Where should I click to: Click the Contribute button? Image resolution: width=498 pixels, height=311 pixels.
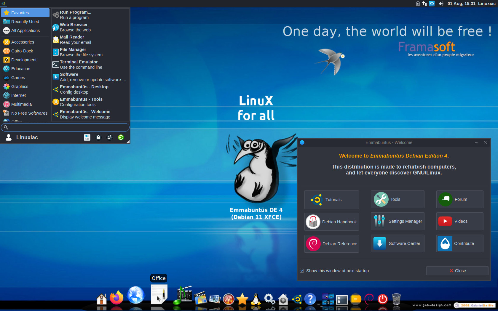tap(460, 243)
